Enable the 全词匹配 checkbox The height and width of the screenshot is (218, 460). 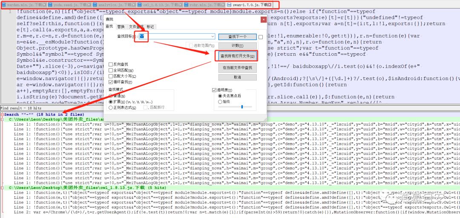[111, 70]
